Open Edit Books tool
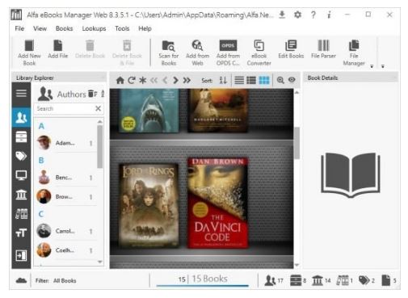 pyautogui.click(x=291, y=49)
